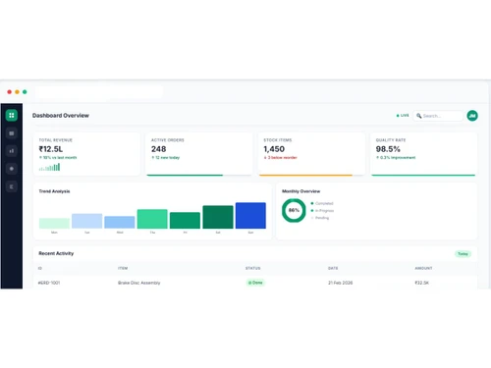This screenshot has width=491, height=368.
Task: Click the Today badge in Recent Activity
Action: click(x=463, y=254)
